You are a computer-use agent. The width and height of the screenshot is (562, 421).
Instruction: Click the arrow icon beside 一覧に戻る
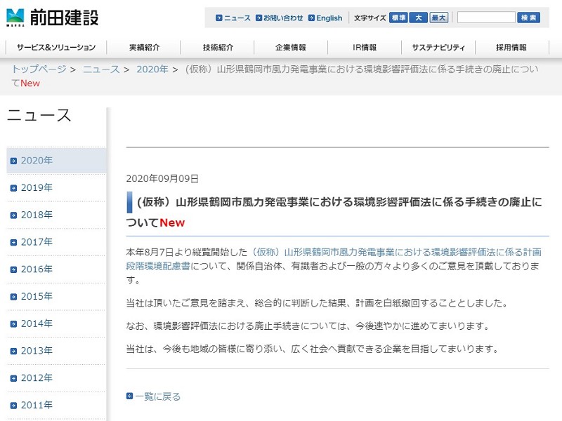click(130, 396)
